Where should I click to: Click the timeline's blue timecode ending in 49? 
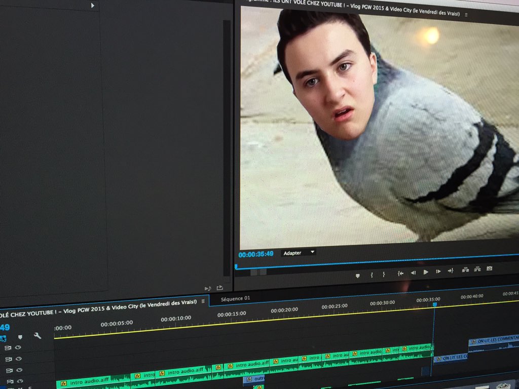tap(5, 328)
